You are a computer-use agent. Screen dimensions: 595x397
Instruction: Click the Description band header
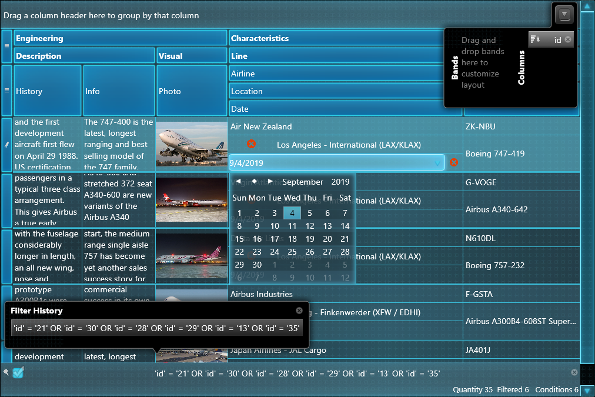click(84, 55)
